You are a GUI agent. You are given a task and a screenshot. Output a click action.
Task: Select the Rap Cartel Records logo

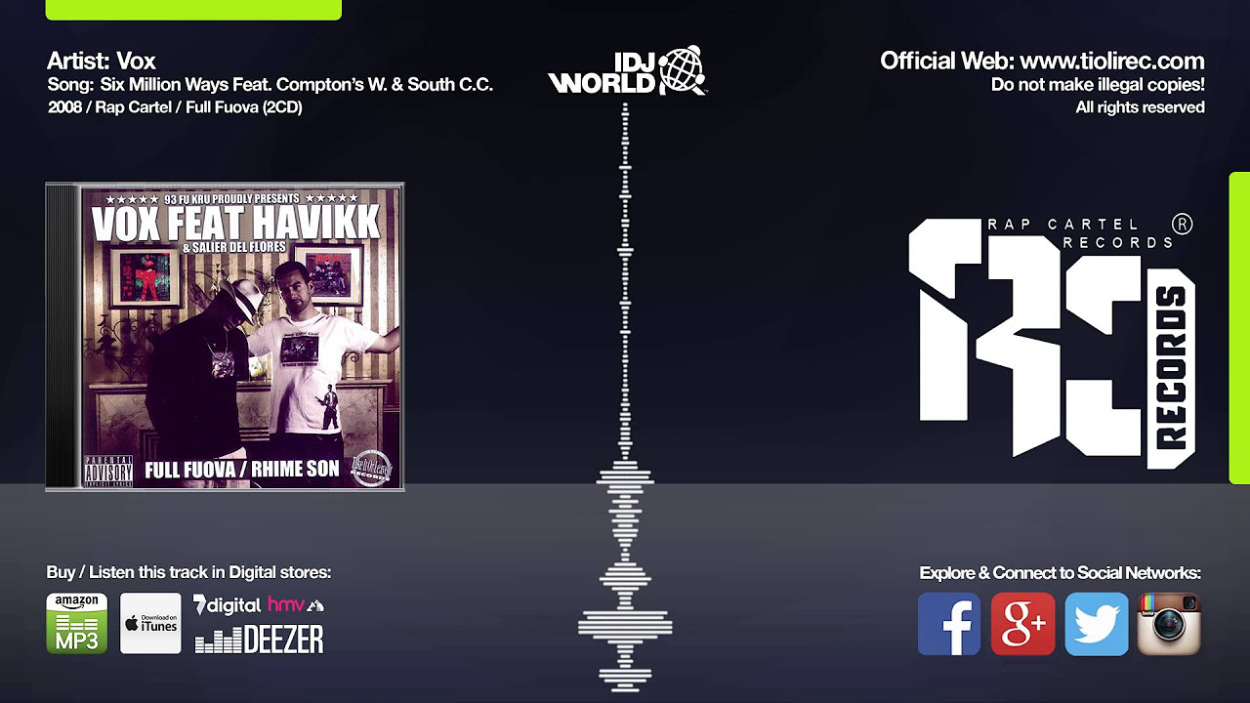(x=1053, y=337)
